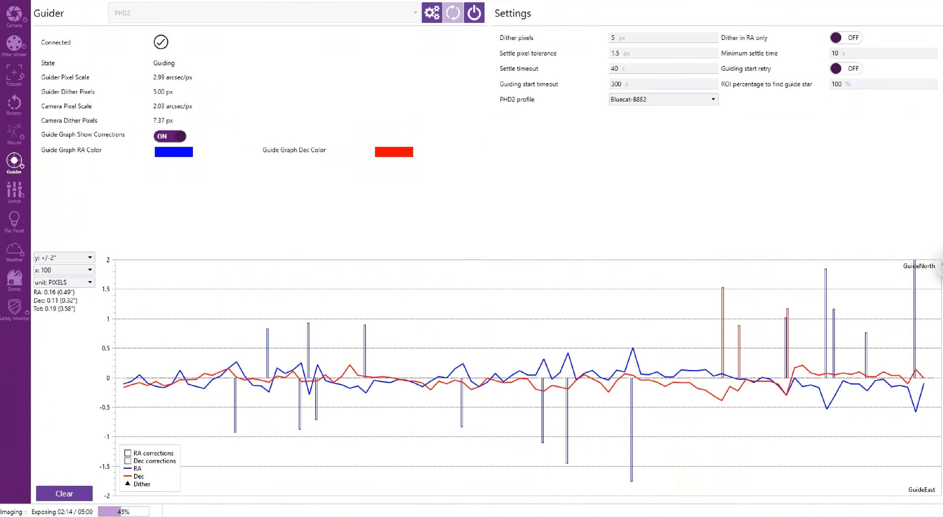Image resolution: width=943 pixels, height=517 pixels.
Task: Enable Dither in RA only toggle
Action: tap(846, 38)
